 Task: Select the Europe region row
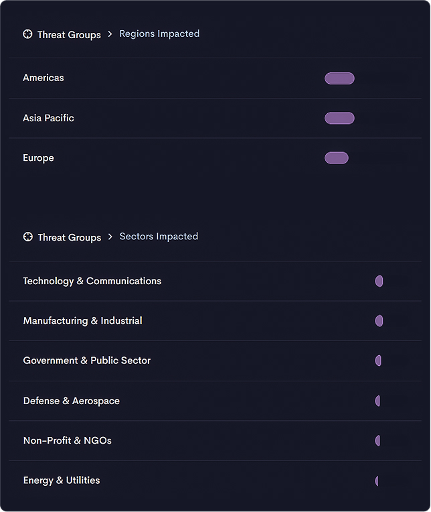coord(215,158)
